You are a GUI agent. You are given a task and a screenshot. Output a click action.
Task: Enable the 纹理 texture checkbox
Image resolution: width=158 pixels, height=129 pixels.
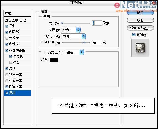click(x=10, y=63)
